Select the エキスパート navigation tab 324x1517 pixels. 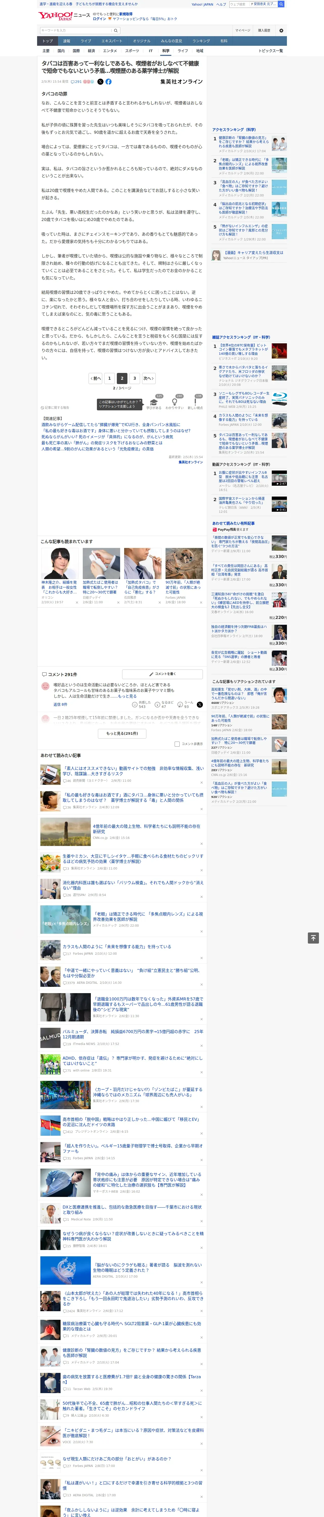[x=112, y=41]
